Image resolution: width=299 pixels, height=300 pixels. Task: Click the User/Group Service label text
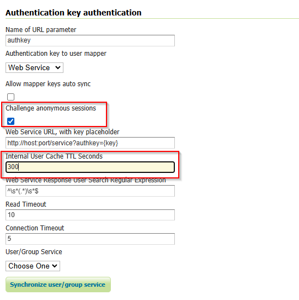pyautogui.click(x=34, y=252)
